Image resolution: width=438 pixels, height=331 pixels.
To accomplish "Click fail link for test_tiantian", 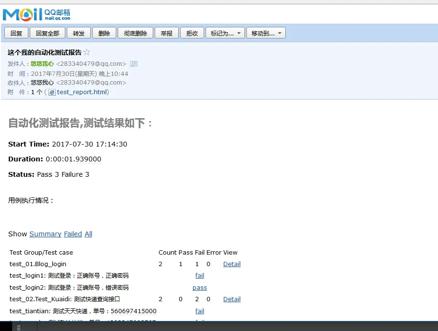I will [x=200, y=311].
